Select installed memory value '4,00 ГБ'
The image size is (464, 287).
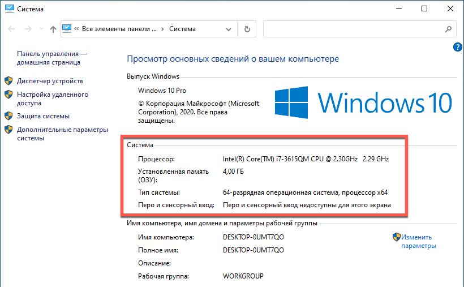tap(233, 172)
